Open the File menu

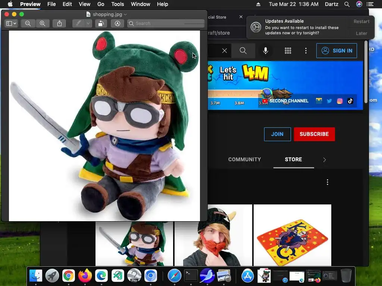(51, 4)
